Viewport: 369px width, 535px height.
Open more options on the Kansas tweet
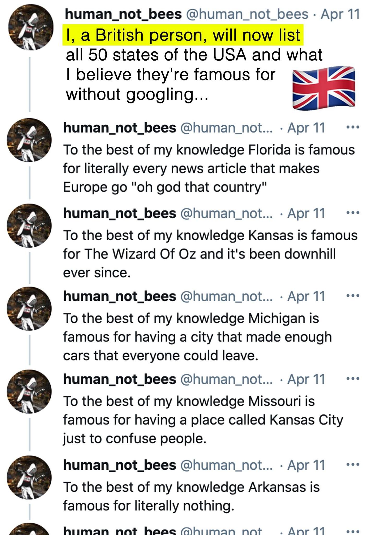(x=353, y=213)
